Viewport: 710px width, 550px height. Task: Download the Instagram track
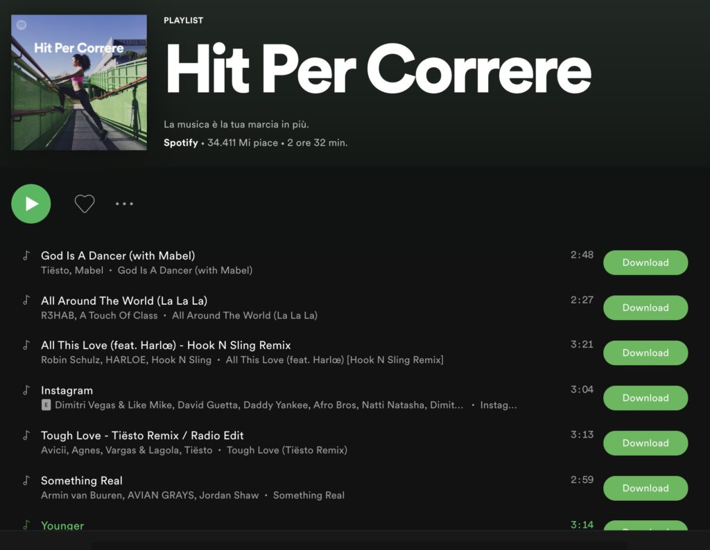point(645,398)
